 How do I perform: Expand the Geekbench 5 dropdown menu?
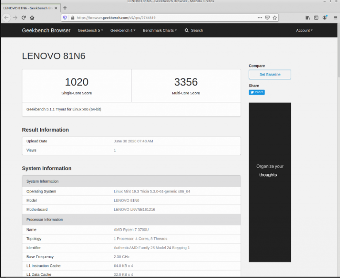pyautogui.click(x=90, y=31)
